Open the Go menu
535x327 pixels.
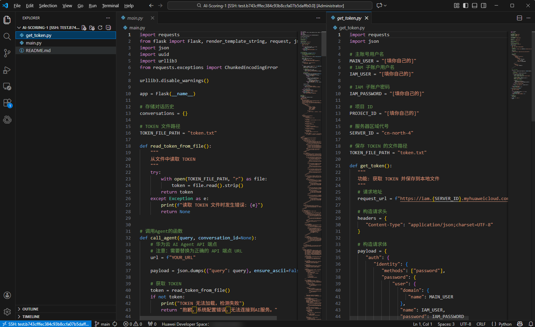click(80, 6)
